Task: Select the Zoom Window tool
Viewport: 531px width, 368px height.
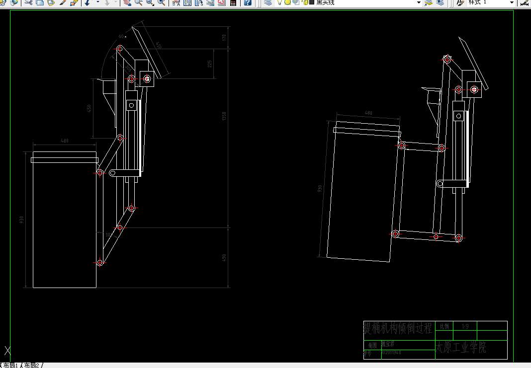Action: (x=150, y=2)
